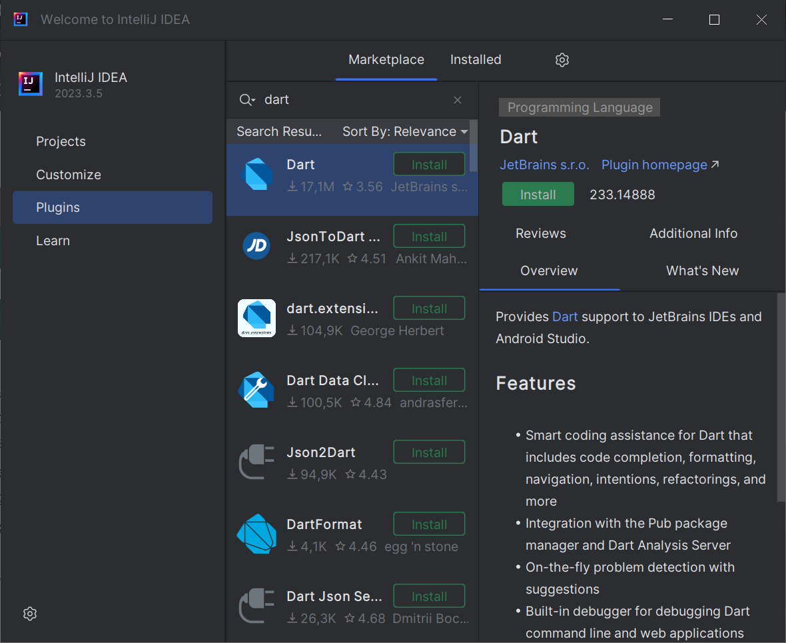Open the Reviews tab
Viewport: 786px width, 643px height.
tap(540, 233)
